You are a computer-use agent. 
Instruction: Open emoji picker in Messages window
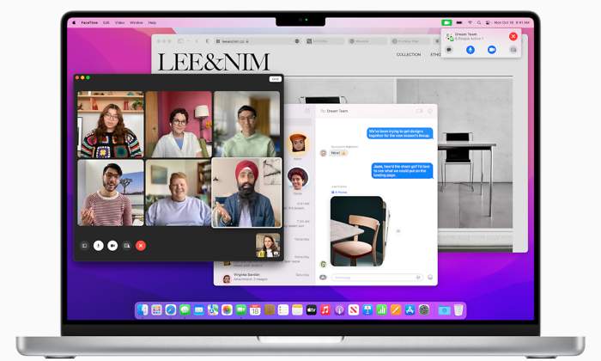click(430, 277)
